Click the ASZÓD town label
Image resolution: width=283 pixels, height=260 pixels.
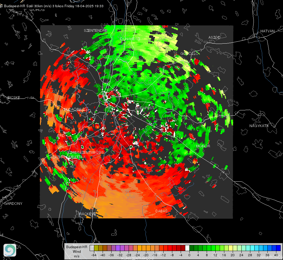[214, 37]
